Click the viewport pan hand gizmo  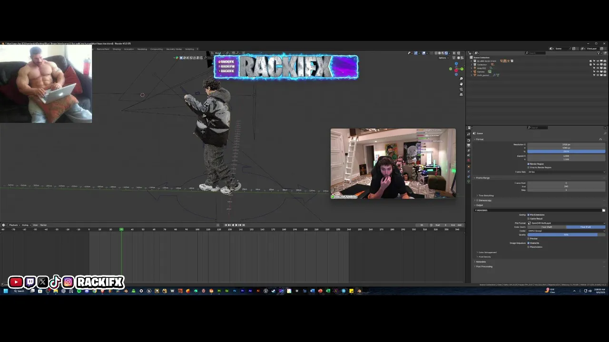pyautogui.click(x=461, y=84)
